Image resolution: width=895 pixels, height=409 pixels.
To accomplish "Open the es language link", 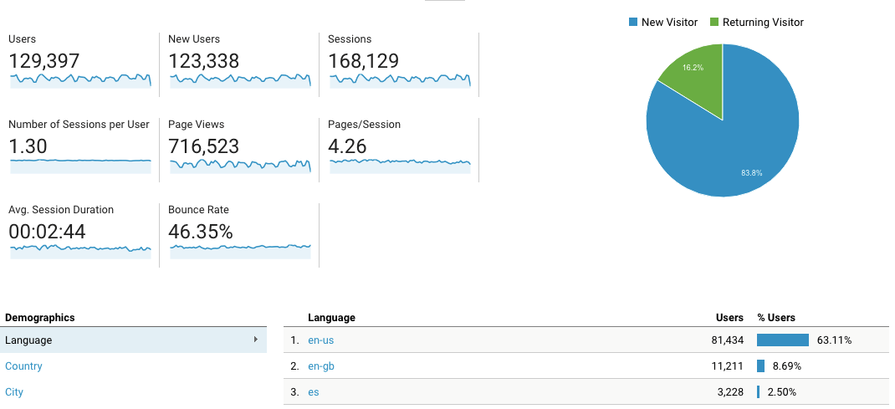I will pos(314,392).
